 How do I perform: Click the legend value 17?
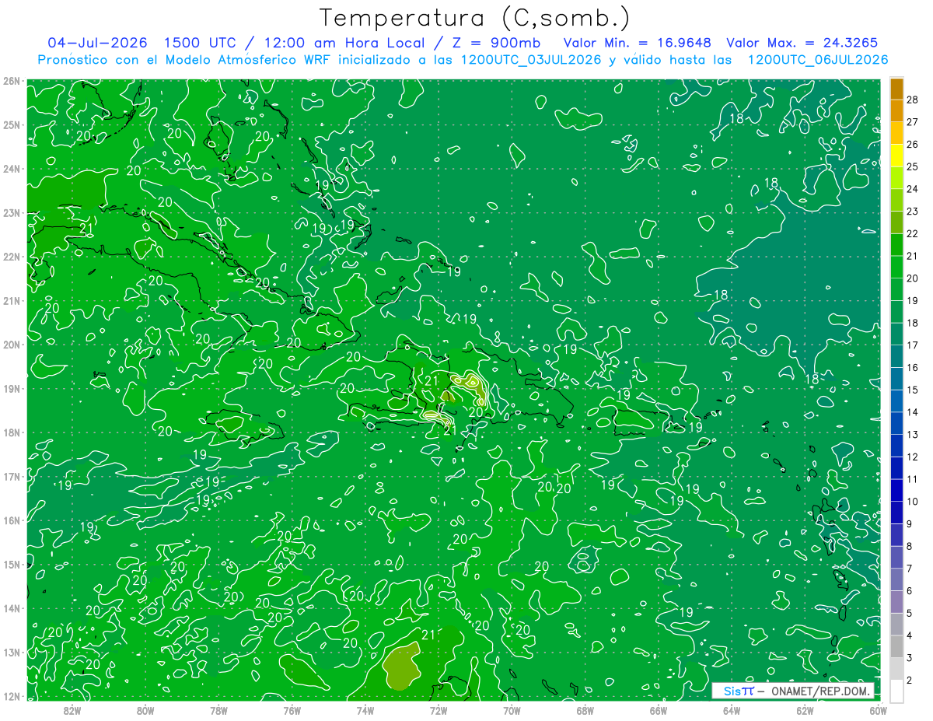[x=912, y=345]
